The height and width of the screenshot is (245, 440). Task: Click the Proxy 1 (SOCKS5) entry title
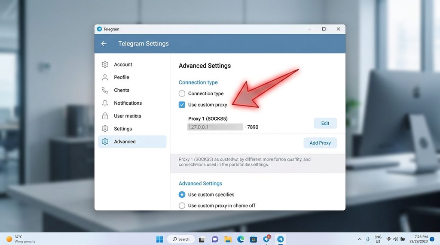coord(208,118)
